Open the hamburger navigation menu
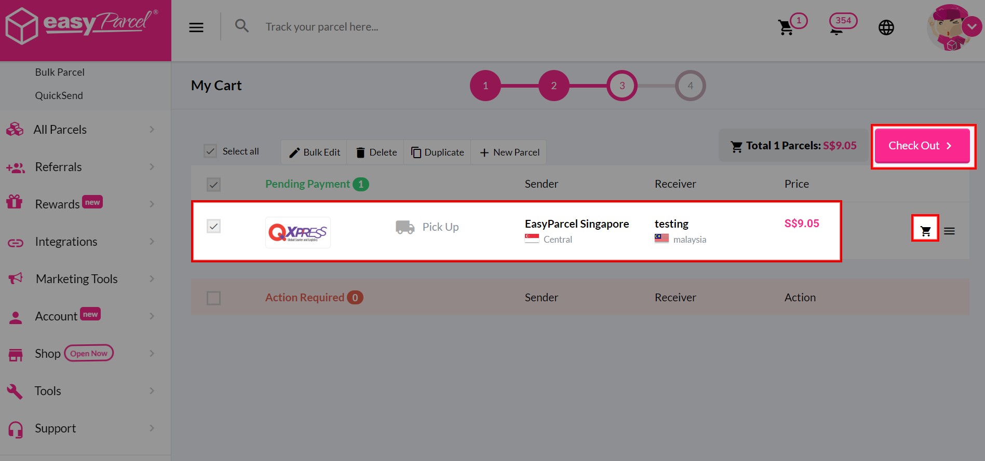Screen dimensions: 985x461 196,27
